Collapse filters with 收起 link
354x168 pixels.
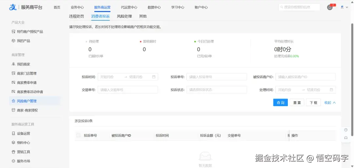[x=330, y=103]
